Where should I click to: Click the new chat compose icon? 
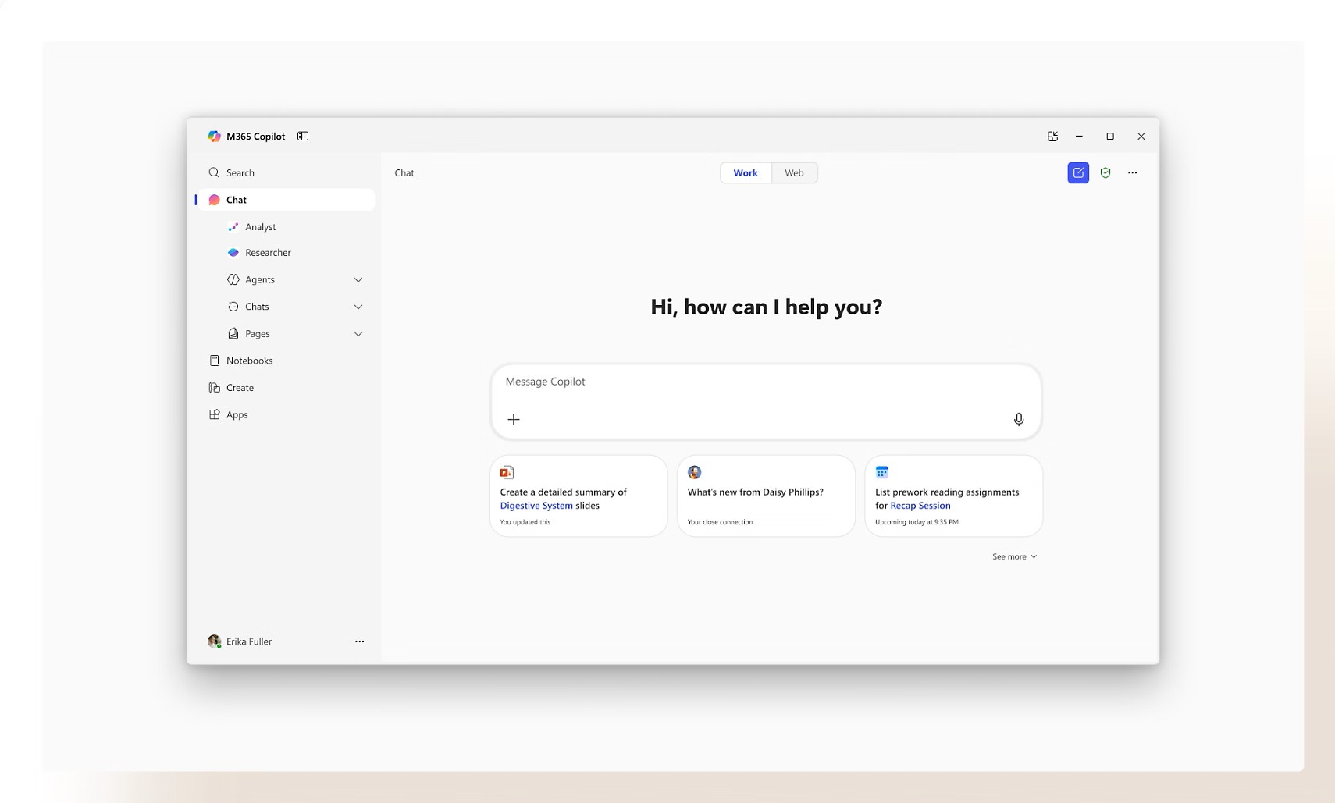[x=1078, y=172]
